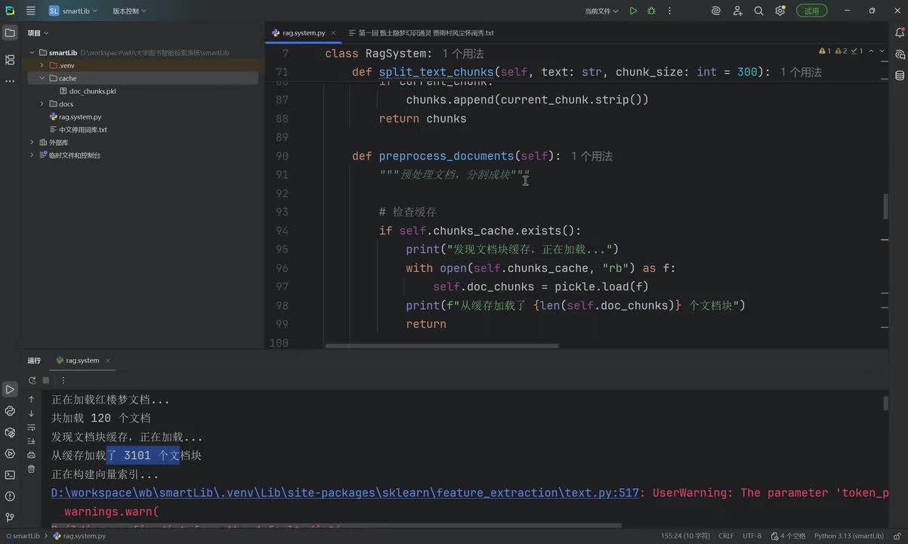Viewport: 908px width, 544px height.
Task: Run the current file with green play button
Action: click(x=633, y=11)
